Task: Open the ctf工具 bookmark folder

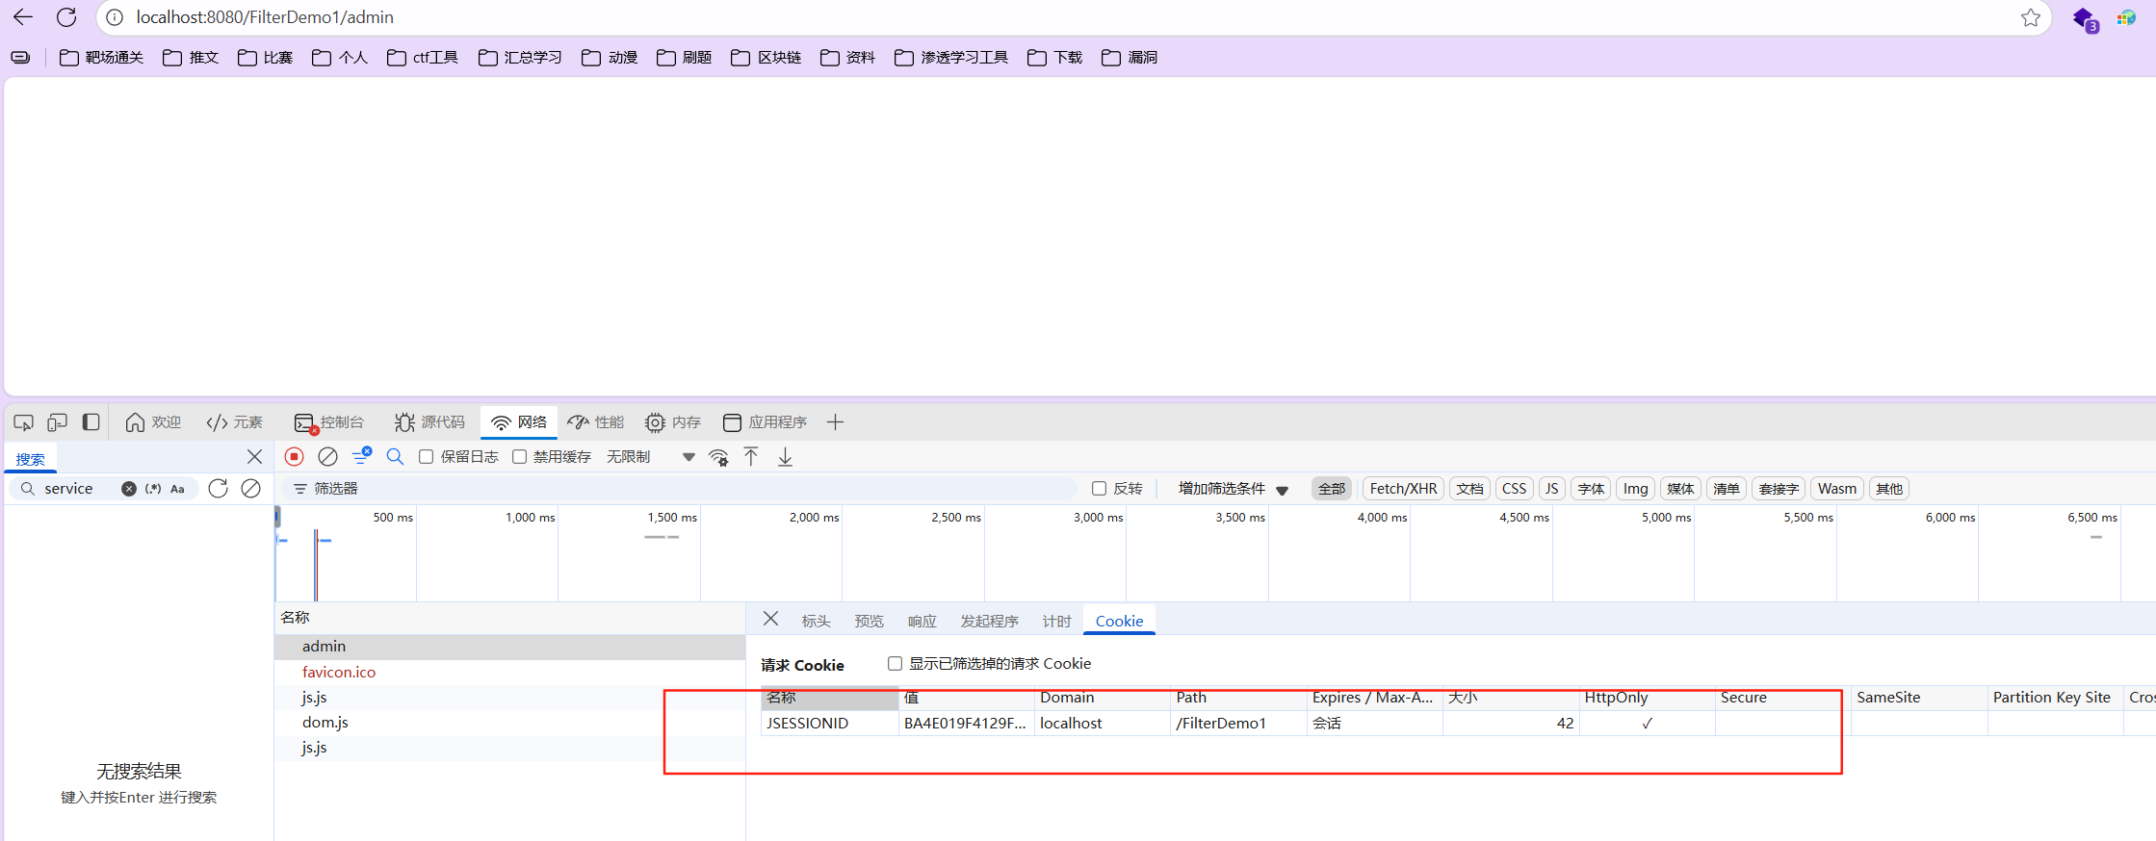Action: 423,58
